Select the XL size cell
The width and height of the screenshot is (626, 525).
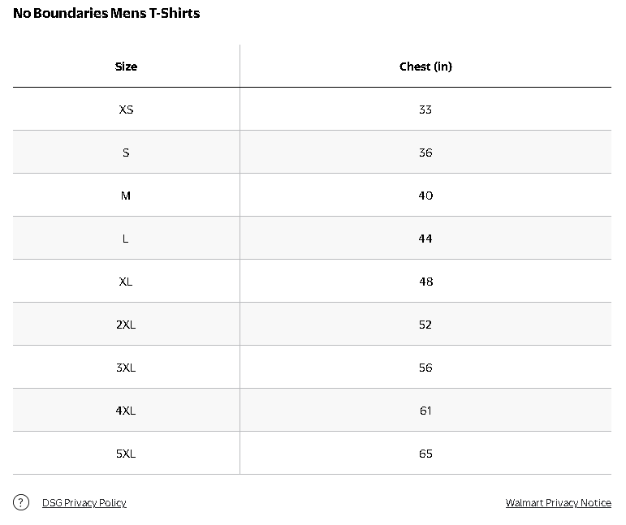pyautogui.click(x=126, y=282)
